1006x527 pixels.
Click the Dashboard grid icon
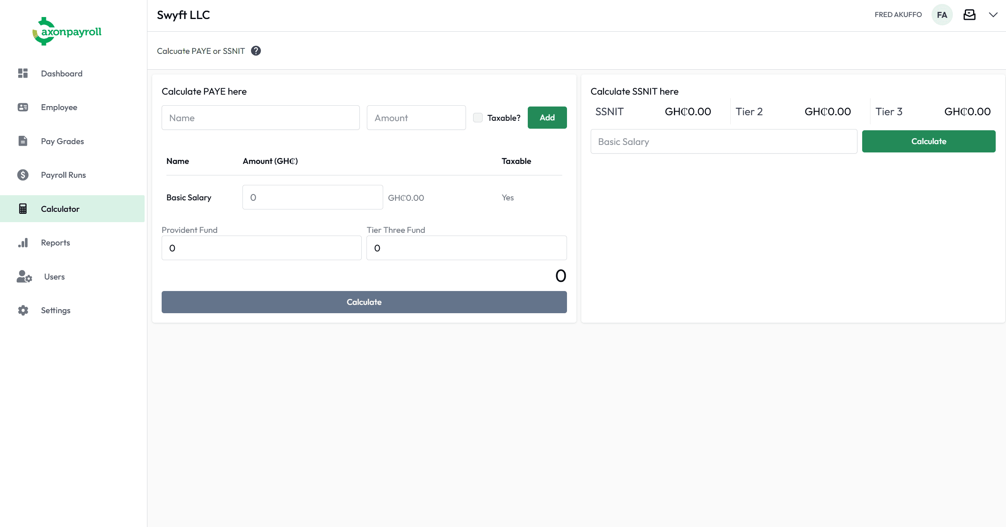23,73
